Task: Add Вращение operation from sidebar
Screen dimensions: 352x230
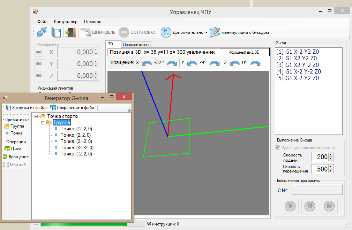Action: click(x=16, y=157)
